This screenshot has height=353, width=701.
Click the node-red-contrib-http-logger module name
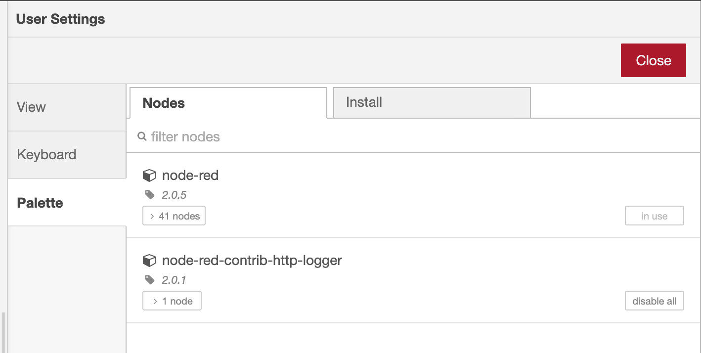click(252, 261)
